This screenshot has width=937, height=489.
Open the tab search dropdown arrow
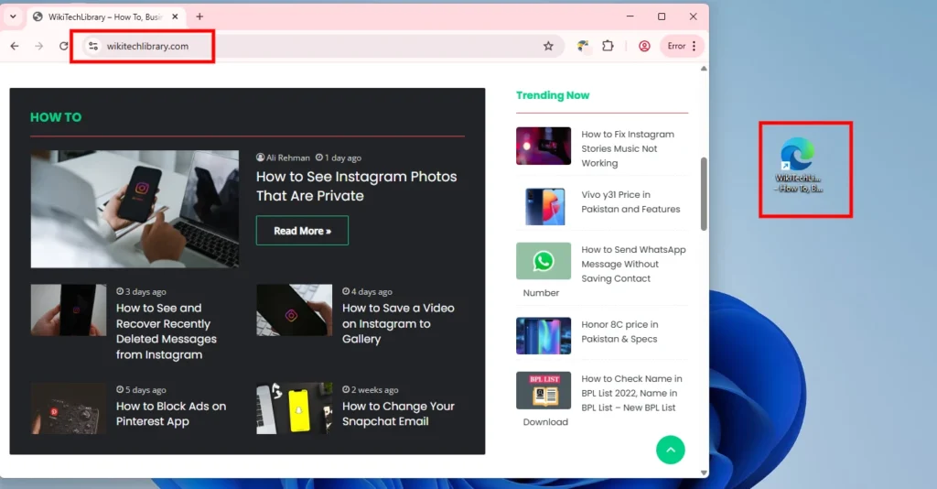point(13,16)
